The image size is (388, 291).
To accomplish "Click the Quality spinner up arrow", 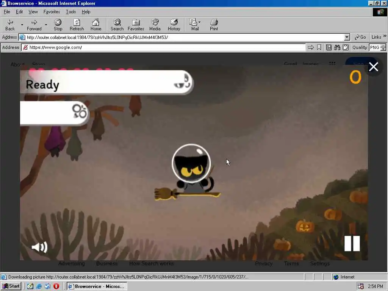I will (383, 45).
